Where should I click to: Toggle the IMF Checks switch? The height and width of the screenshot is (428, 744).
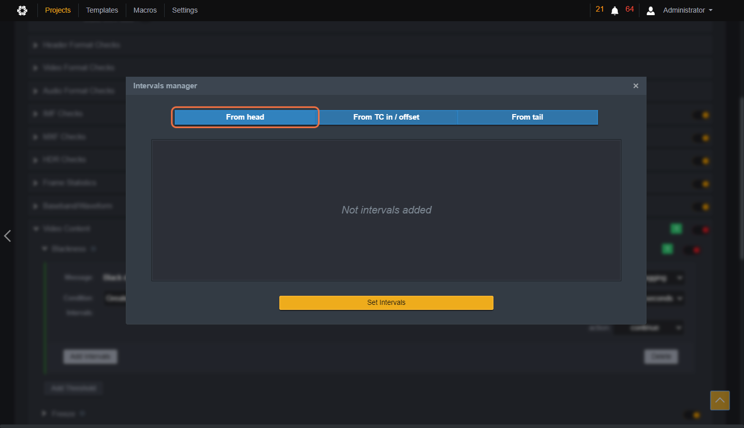click(701, 115)
